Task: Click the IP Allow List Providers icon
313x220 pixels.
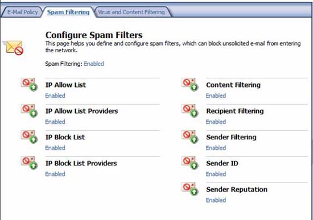Action: coord(30,110)
